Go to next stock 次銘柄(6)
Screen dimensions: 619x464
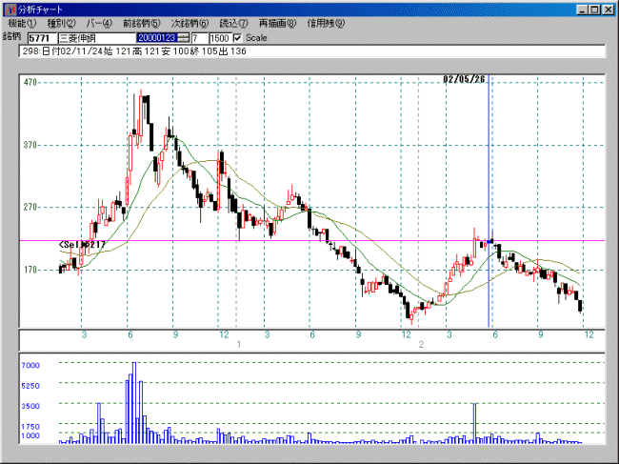click(190, 23)
